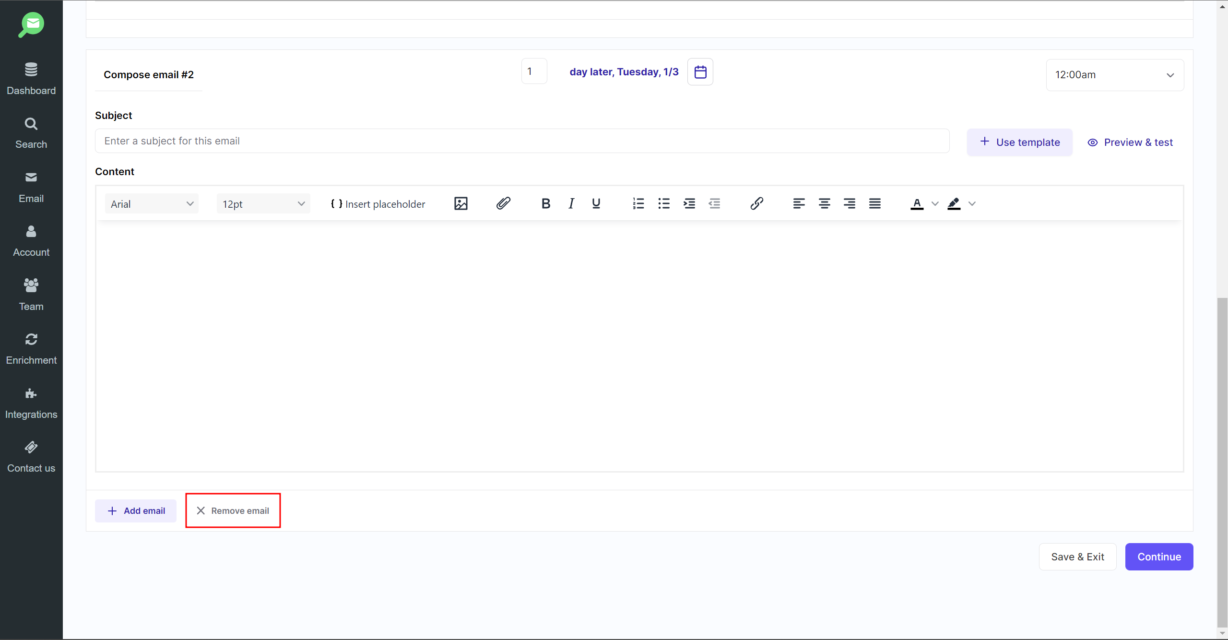
Task: Click into the Subject input field
Action: tap(522, 141)
